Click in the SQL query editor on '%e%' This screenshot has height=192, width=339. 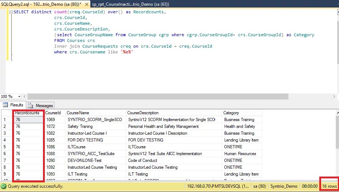click(127, 52)
